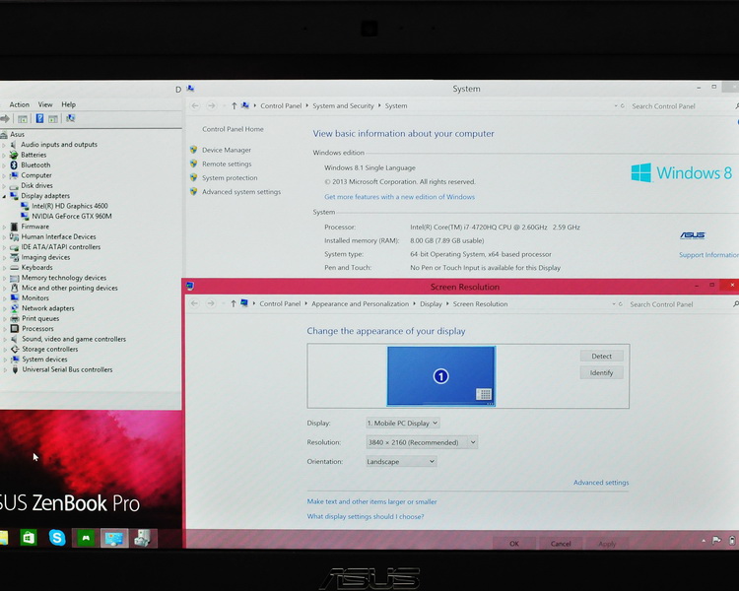Click the Help toolbar icon in Device Manager
Viewport: 739px width, 591px height.
(40, 119)
